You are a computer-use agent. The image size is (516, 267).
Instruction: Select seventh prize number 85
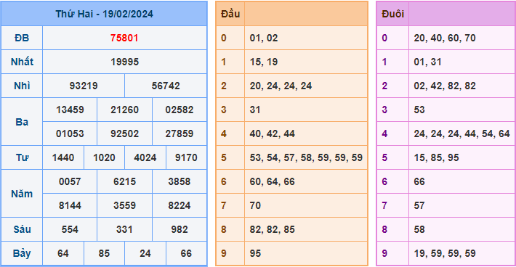coord(104,253)
